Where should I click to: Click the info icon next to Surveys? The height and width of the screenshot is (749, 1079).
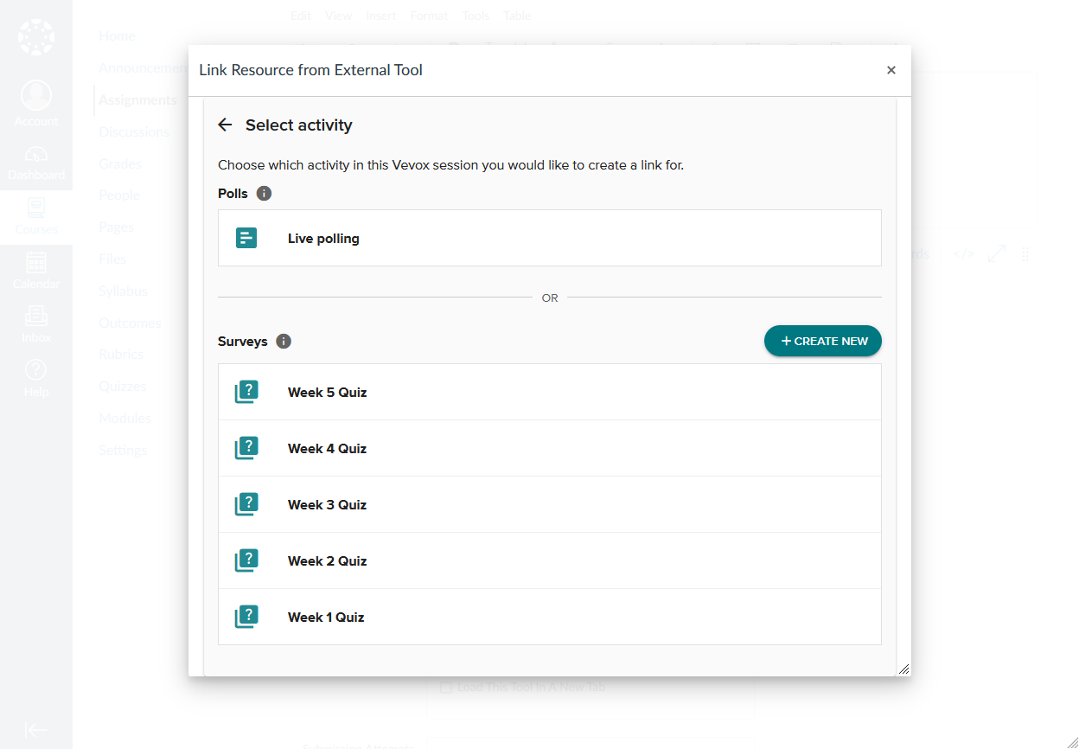[283, 341]
